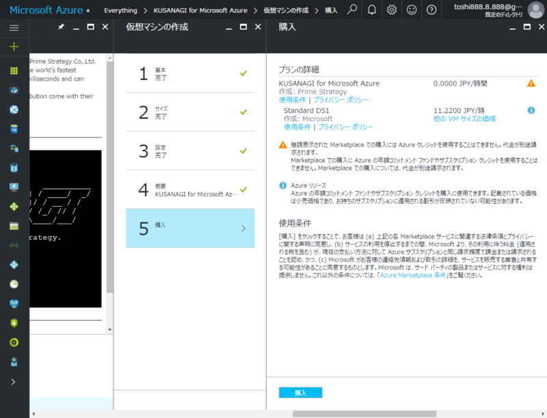Open App Services globe icon
547x418 pixels.
tap(14, 109)
